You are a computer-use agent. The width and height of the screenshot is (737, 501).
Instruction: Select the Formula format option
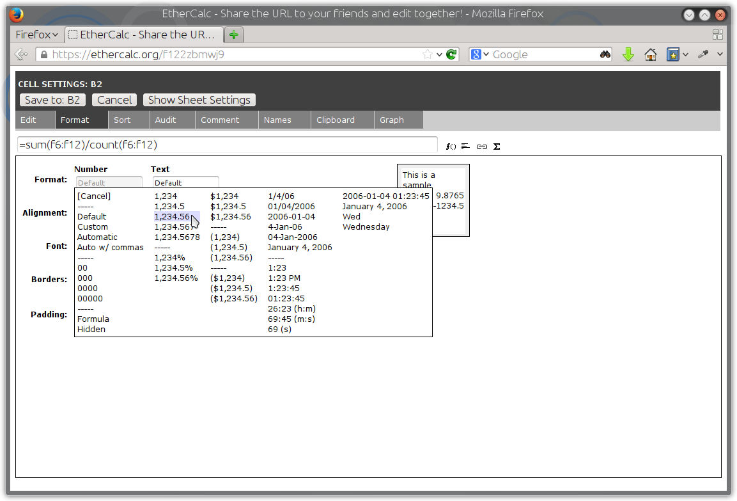(x=93, y=319)
